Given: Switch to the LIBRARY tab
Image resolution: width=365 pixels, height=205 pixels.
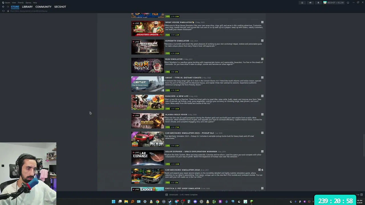Looking at the screenshot, I should (27, 7).
